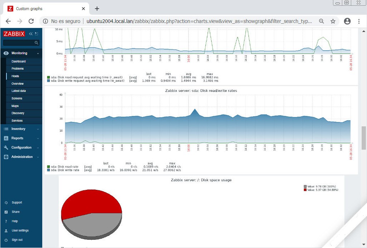Viewport: 367px width, 248px height.
Task: Click the Help question mark icon
Action: tap(6, 221)
